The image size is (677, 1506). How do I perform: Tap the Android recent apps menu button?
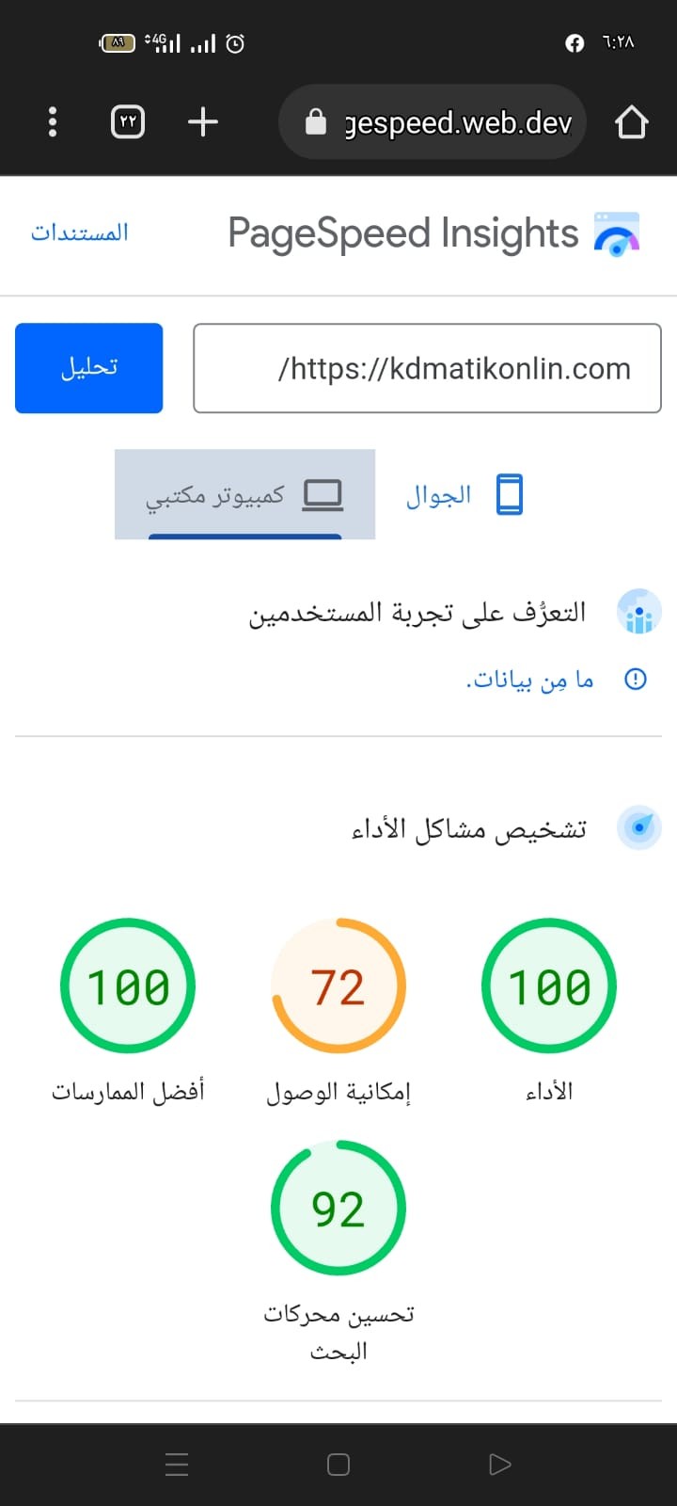pos(177,1464)
